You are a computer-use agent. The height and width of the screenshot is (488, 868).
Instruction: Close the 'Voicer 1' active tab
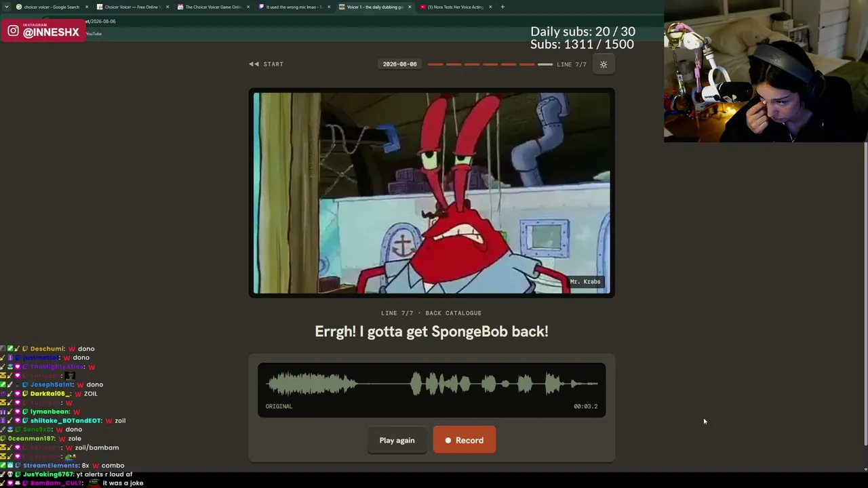[410, 7]
